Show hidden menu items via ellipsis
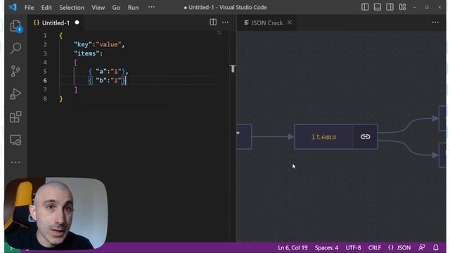Viewport: 450px width, 253px height. tap(152, 7)
